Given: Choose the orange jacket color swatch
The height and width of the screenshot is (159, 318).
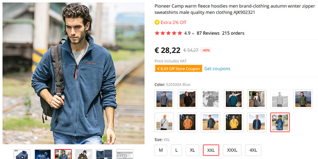Looking at the screenshot, I should click(x=187, y=122).
